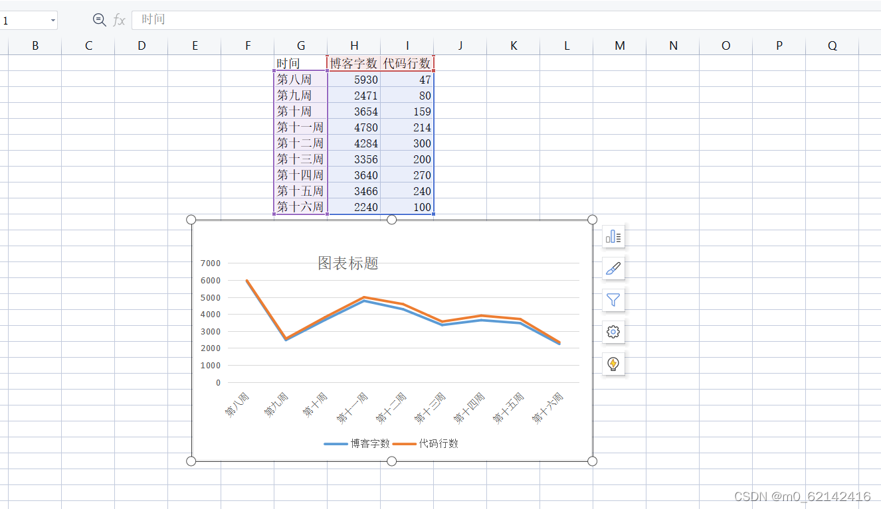Click the fx insert function icon
Screen dimensions: 881x509
click(x=119, y=20)
